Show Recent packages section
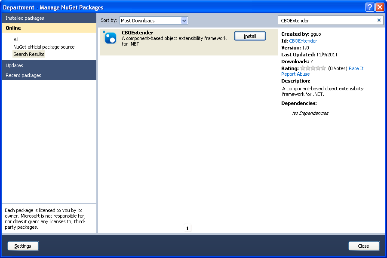387x258 pixels. coord(49,75)
